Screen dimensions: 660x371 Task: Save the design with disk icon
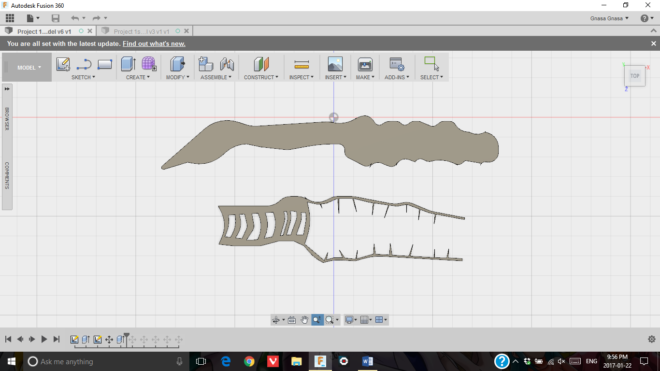coord(56,18)
